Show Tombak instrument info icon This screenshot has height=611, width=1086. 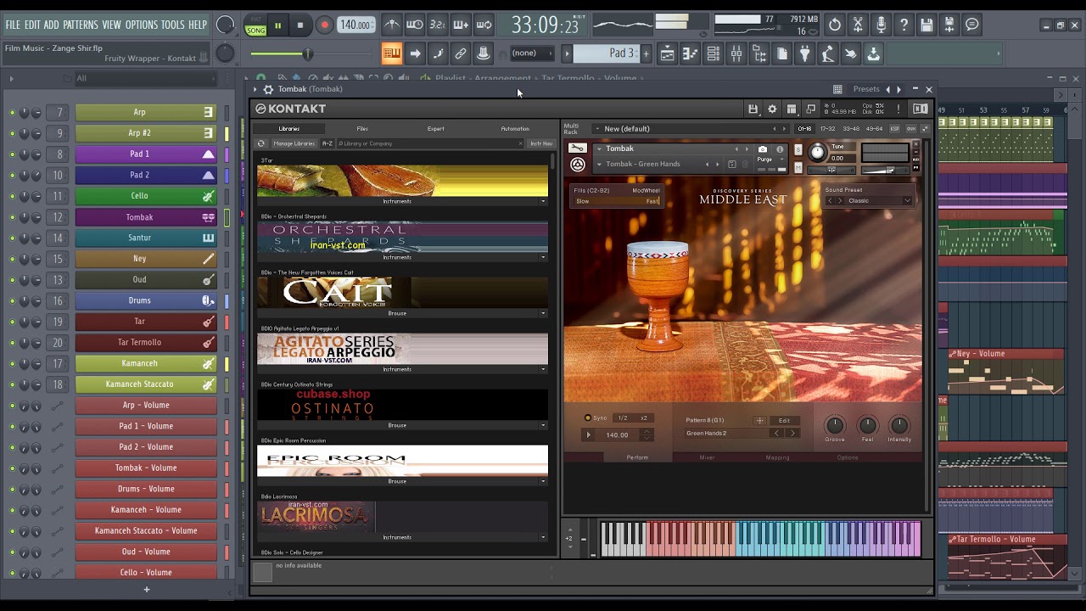click(x=780, y=149)
